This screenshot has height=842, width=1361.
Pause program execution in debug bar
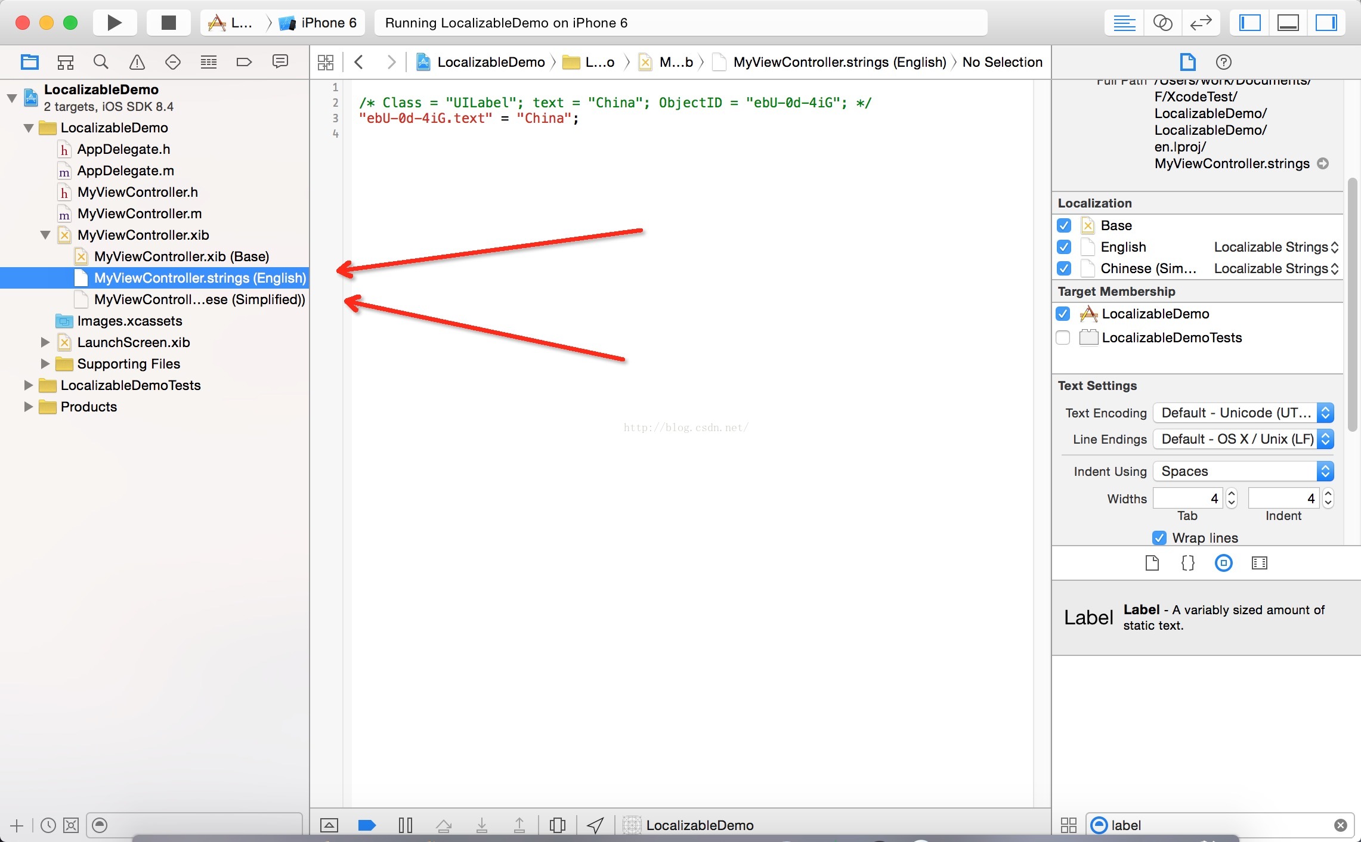pos(406,825)
